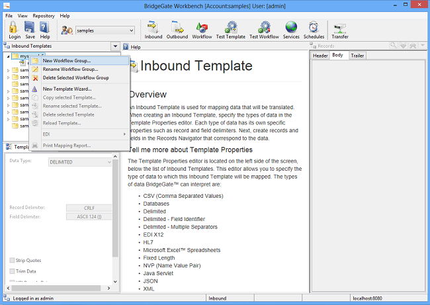
Task: Open the Outbound templates toolbar icon
Action: coord(177,27)
